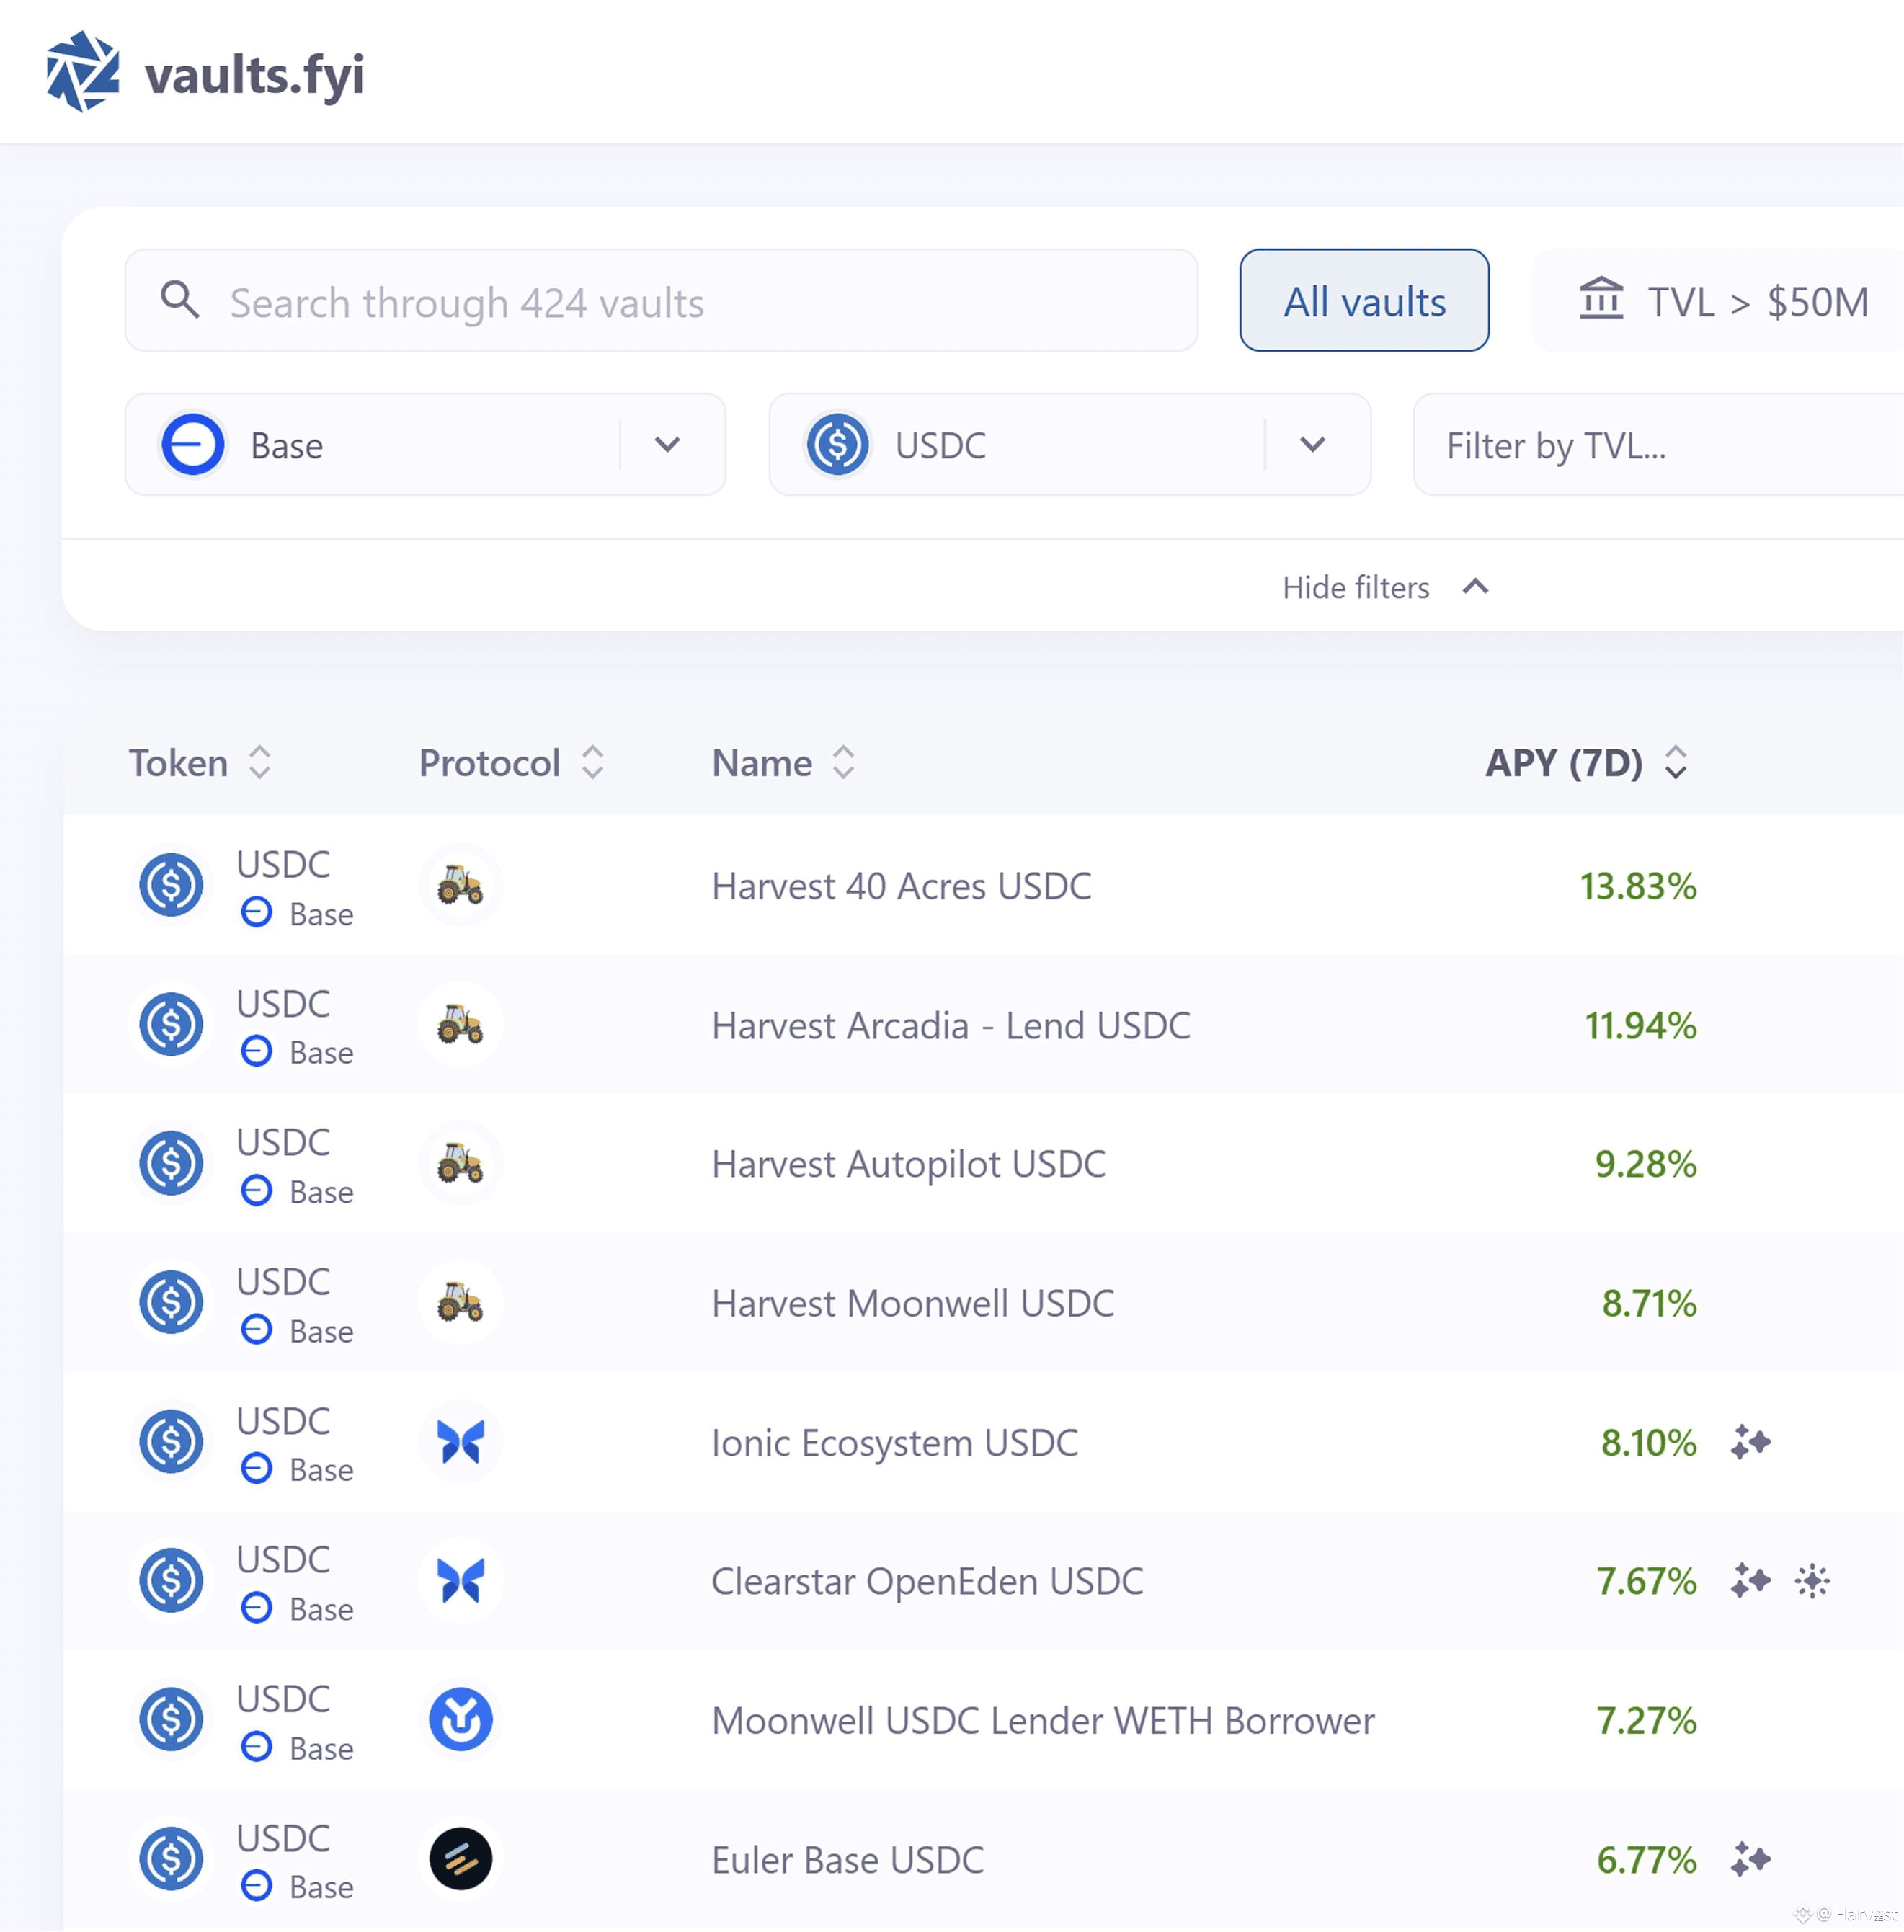Viewport: 1904px width, 1932px height.
Task: Open Euler Base USDC vault
Action: pos(847,1859)
